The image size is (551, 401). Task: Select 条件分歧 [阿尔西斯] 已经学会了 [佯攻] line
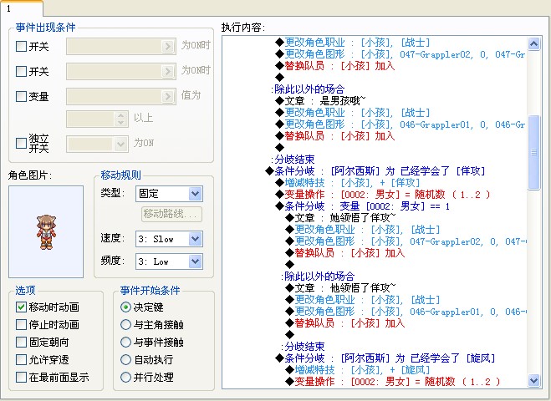375,171
